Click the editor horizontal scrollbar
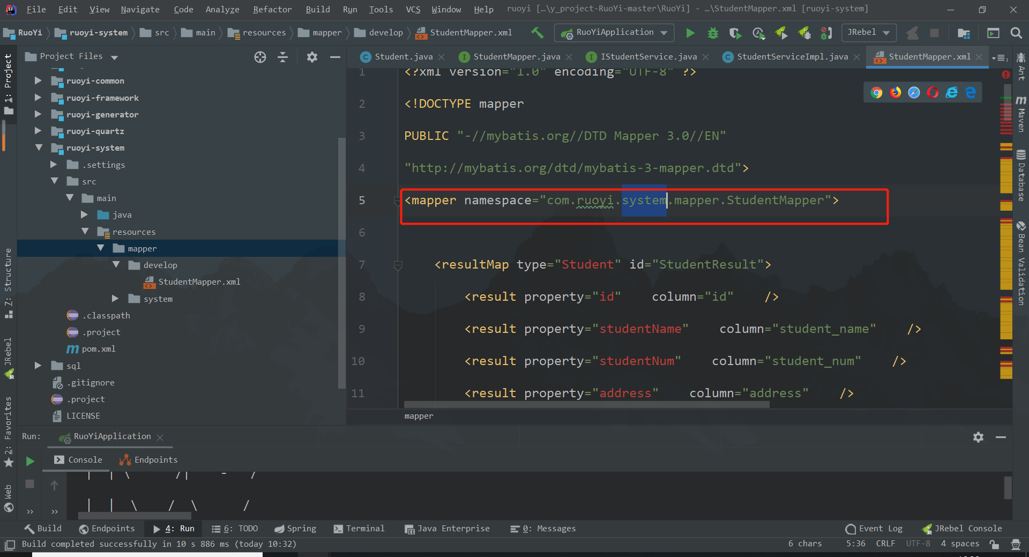 pos(587,405)
